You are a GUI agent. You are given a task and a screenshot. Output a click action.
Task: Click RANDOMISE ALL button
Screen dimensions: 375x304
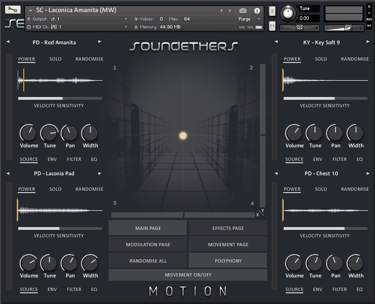(x=148, y=261)
